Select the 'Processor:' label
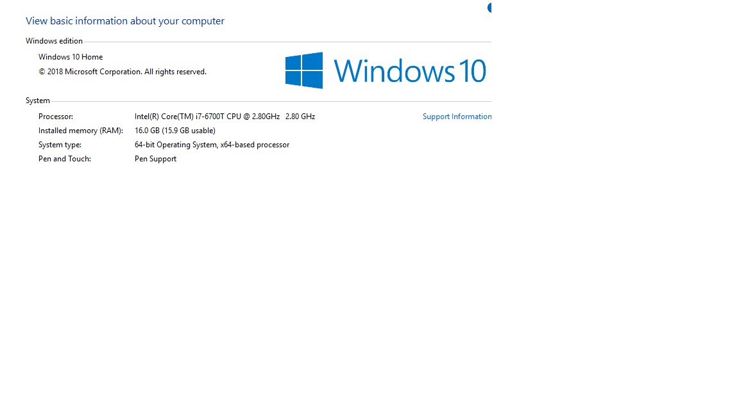 coord(56,117)
